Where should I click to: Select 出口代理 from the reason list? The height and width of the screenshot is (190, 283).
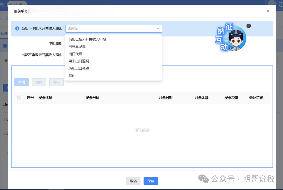[x=75, y=54]
